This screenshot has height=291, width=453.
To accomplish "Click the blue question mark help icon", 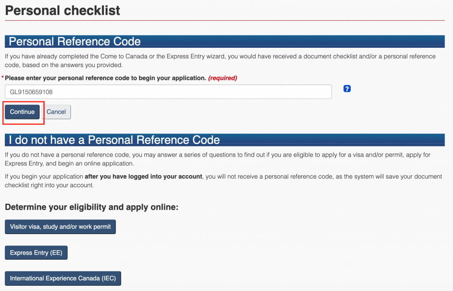I will (x=347, y=89).
